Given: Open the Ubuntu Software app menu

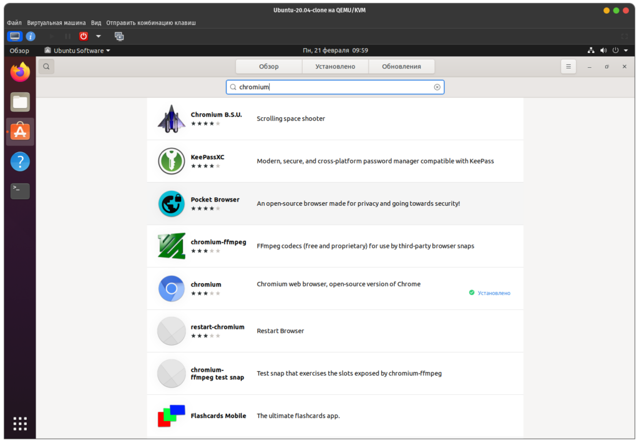Looking at the screenshot, I should point(77,51).
